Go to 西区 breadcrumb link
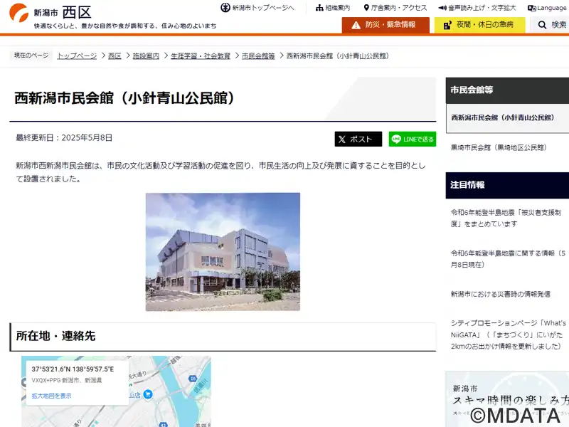This screenshot has height=427, width=569. coord(115,56)
